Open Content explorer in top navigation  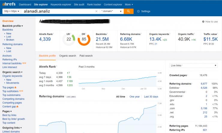tap(113, 5)
